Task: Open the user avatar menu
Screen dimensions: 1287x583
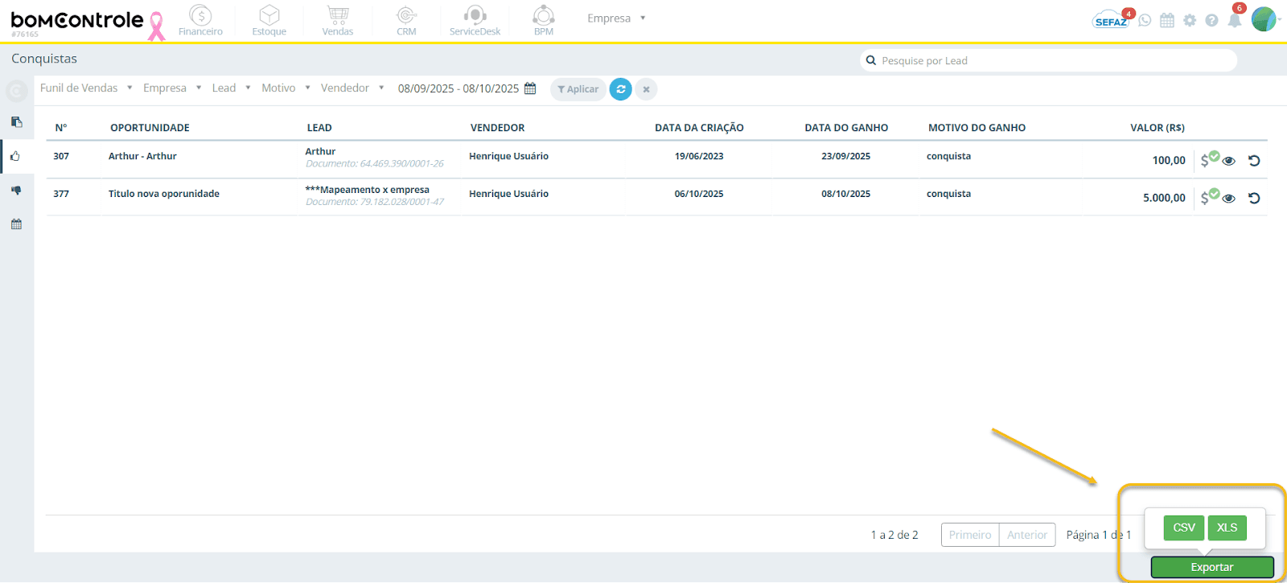Action: tap(1264, 19)
